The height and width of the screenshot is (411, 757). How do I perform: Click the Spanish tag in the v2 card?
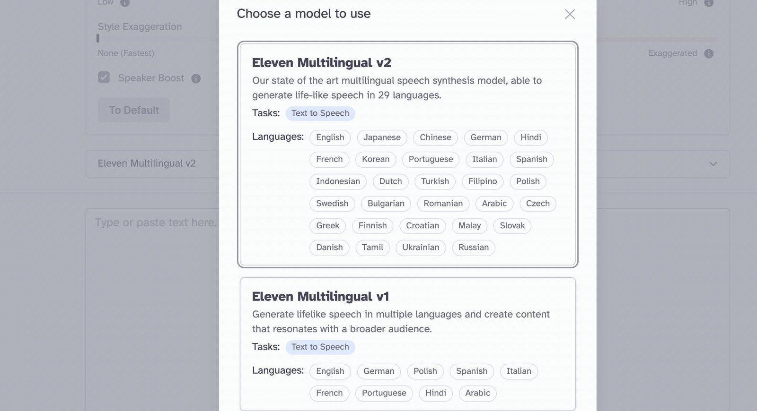tap(532, 160)
